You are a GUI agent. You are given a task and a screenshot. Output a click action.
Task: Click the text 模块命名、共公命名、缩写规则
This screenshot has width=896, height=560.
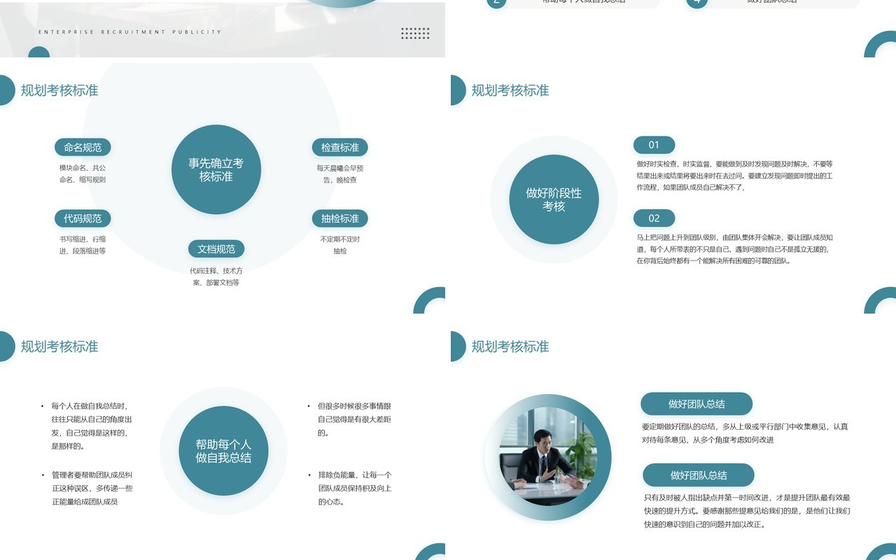pos(83,174)
